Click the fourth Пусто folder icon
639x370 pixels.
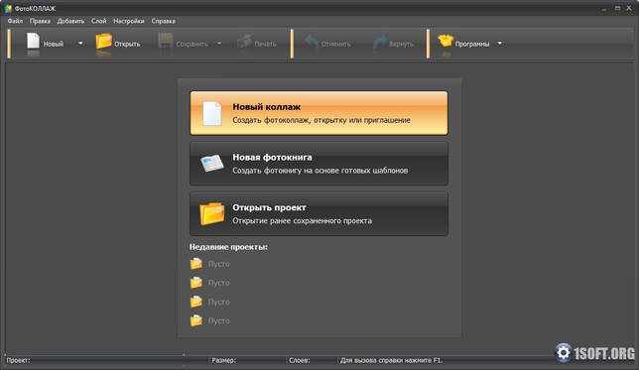[x=196, y=320]
